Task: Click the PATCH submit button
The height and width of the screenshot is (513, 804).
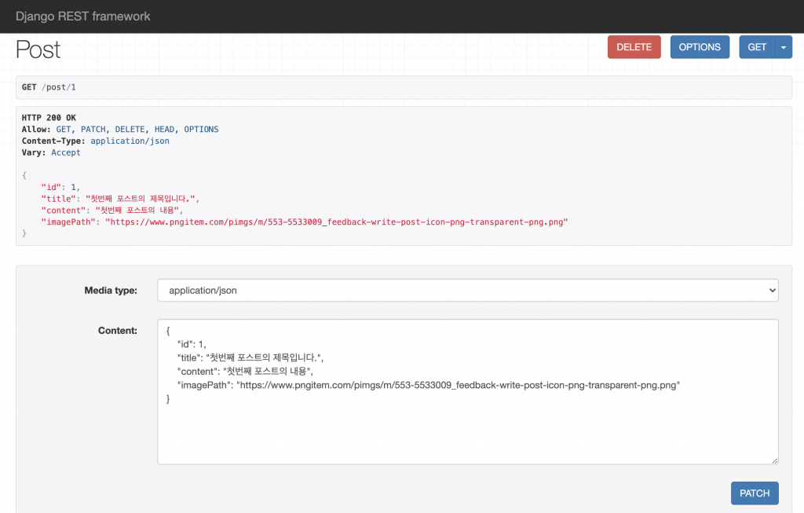Action: pyautogui.click(x=755, y=493)
